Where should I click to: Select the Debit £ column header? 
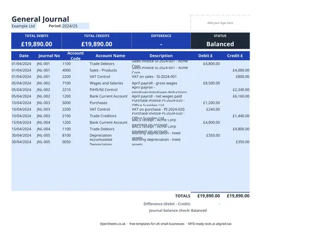205,56
